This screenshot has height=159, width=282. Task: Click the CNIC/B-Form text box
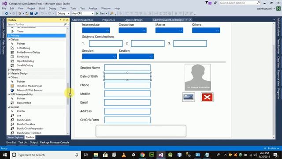pos(127,120)
